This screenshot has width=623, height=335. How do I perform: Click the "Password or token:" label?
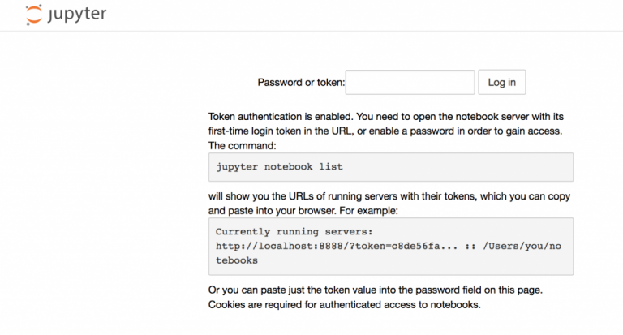click(301, 83)
